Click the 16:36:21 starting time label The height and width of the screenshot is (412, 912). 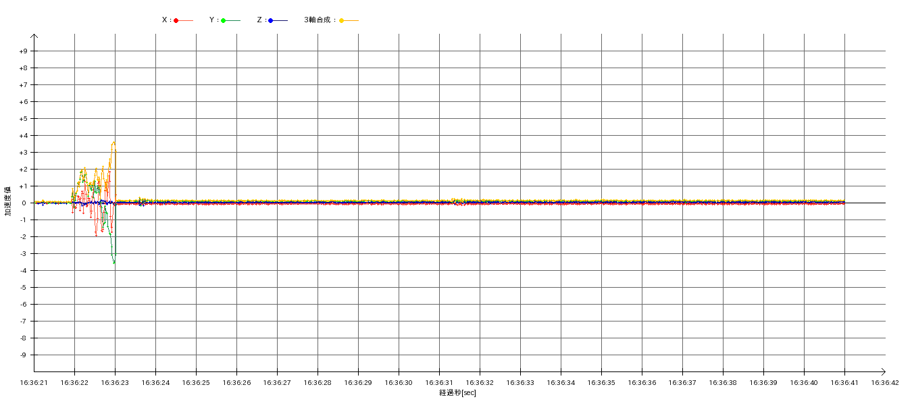coord(34,383)
